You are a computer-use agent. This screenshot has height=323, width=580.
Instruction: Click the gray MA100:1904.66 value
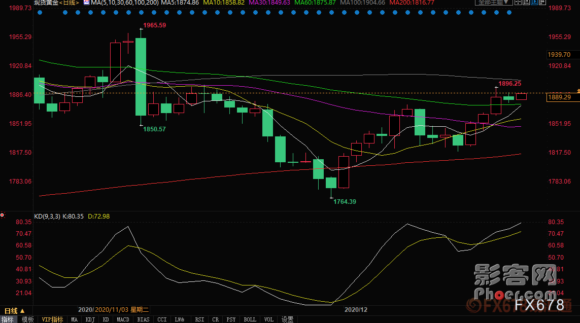[362, 3]
